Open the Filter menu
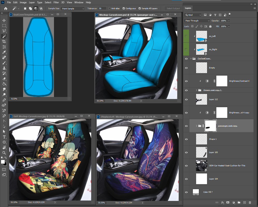This screenshot has height=207, width=258. pyautogui.click(x=56, y=3)
